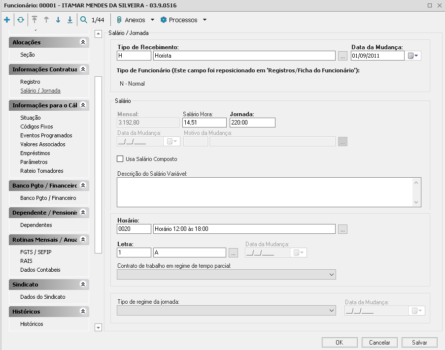Click the Letra code field
This screenshot has height=350, width=445.
tap(134, 253)
